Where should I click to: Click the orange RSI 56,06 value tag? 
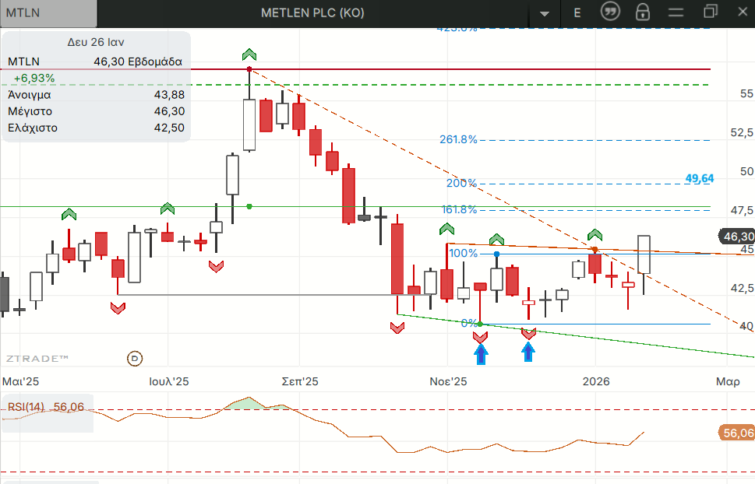pyautogui.click(x=737, y=433)
